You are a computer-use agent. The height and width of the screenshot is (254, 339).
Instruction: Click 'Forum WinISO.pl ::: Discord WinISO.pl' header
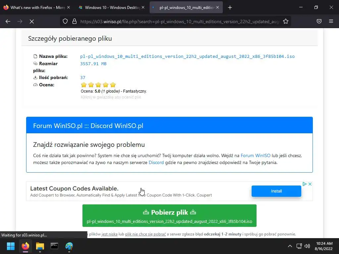click(88, 126)
